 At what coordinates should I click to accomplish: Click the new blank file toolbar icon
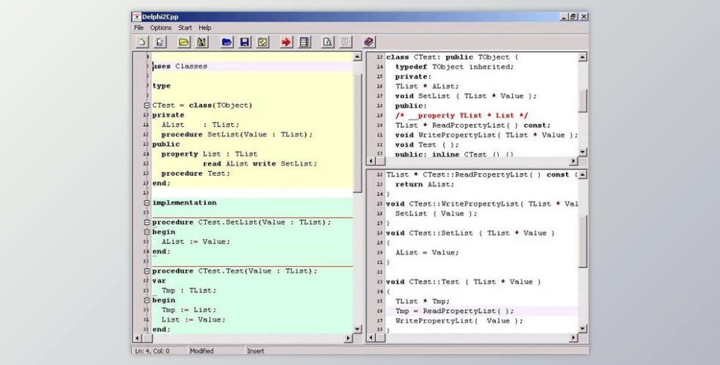(x=141, y=43)
